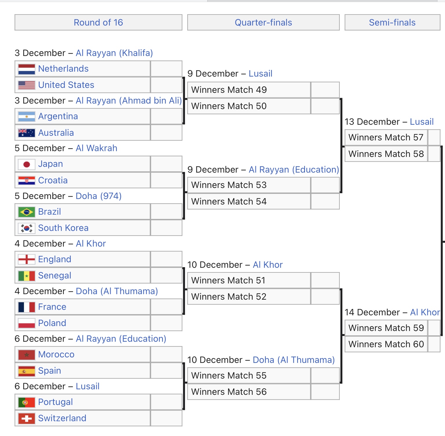Follow the Al Rayyan (Khalifa) venue link

114,53
